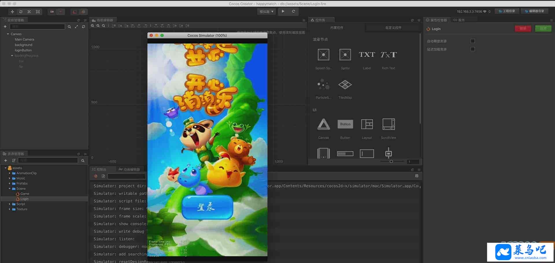
Task: Select the ScrollView UI widget
Action: point(388,124)
